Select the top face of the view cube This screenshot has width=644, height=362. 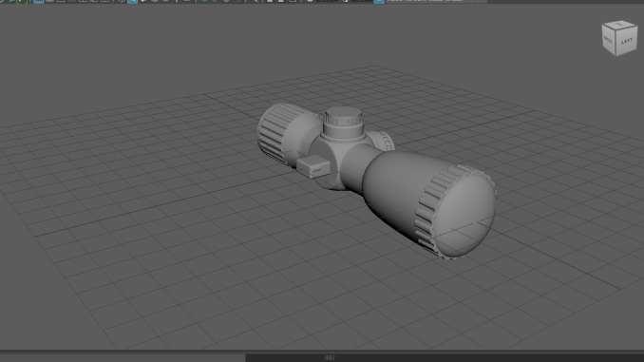(x=619, y=25)
